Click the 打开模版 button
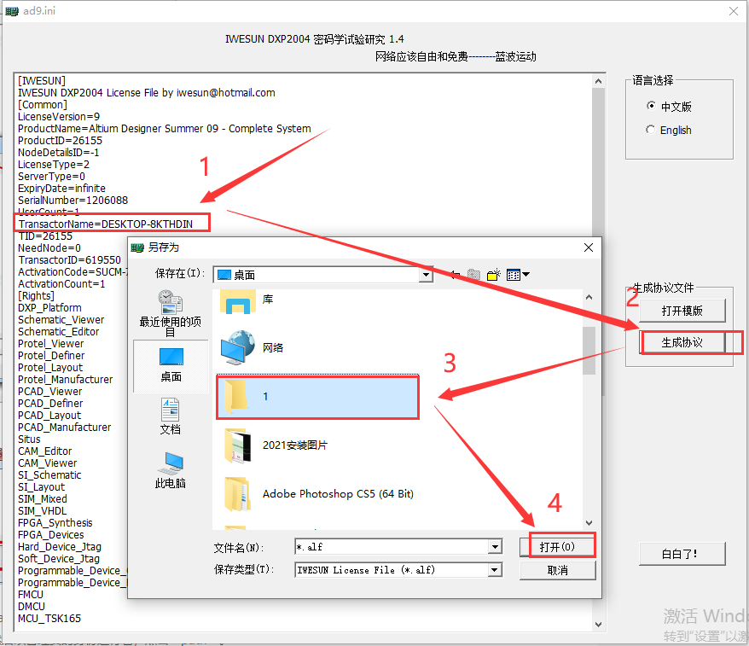The image size is (749, 646). [682, 311]
